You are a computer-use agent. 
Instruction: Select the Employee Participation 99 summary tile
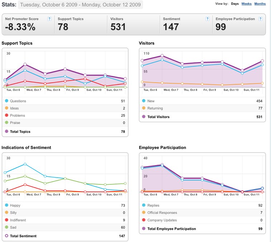coord(239,24)
